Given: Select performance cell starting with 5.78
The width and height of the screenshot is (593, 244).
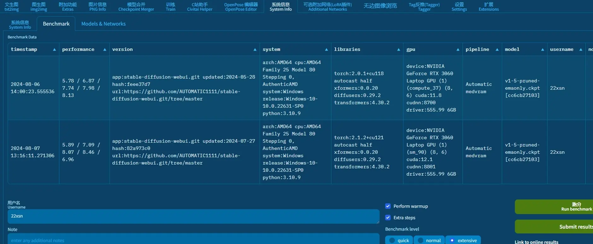Looking at the screenshot, I should tap(84, 88).
